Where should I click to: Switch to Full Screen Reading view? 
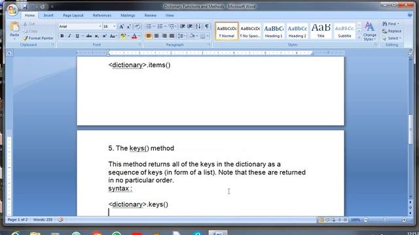click(x=327, y=220)
